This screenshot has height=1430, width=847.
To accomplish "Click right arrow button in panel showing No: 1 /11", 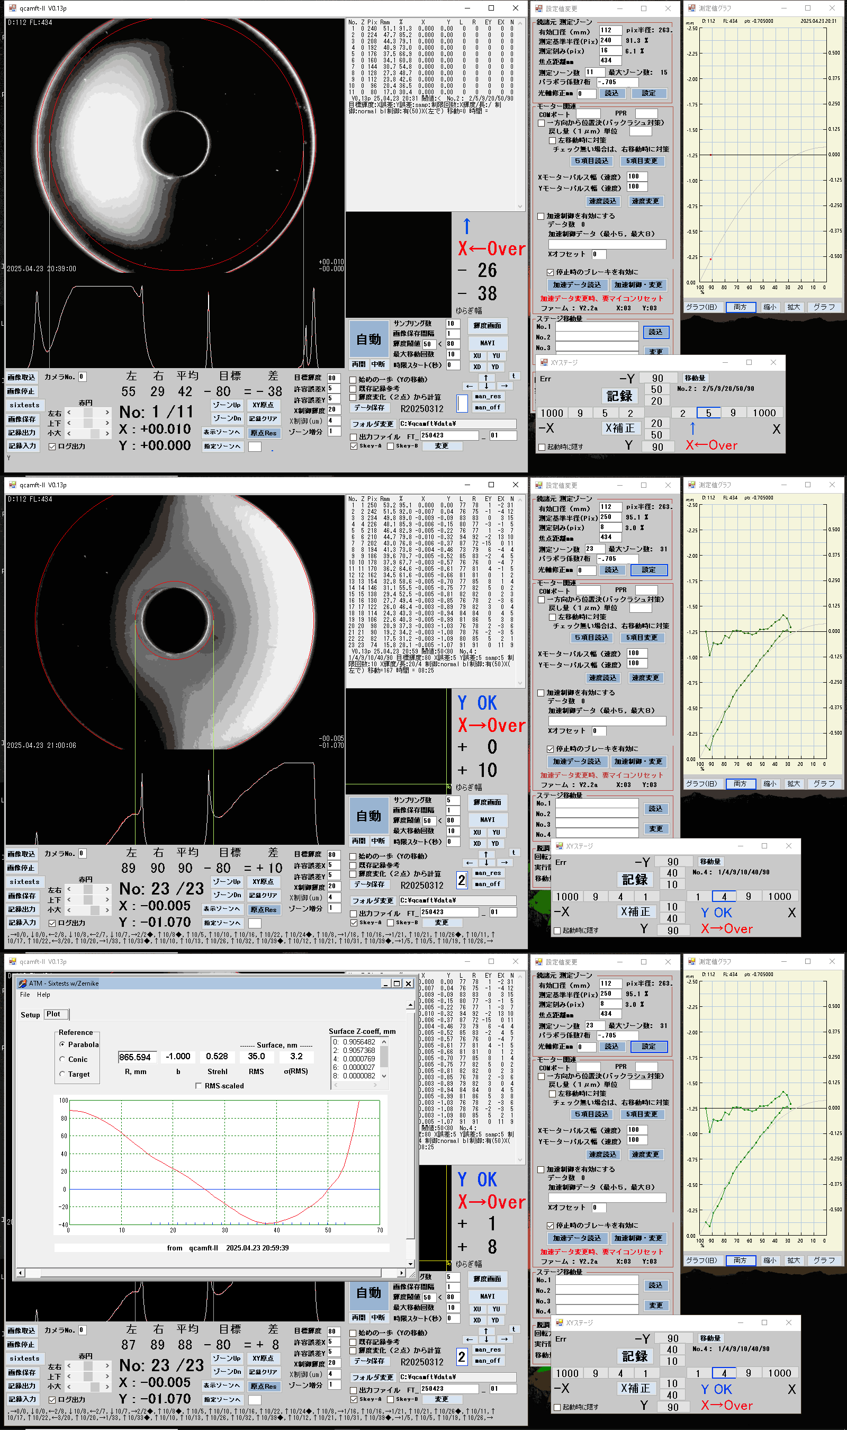I will (504, 387).
